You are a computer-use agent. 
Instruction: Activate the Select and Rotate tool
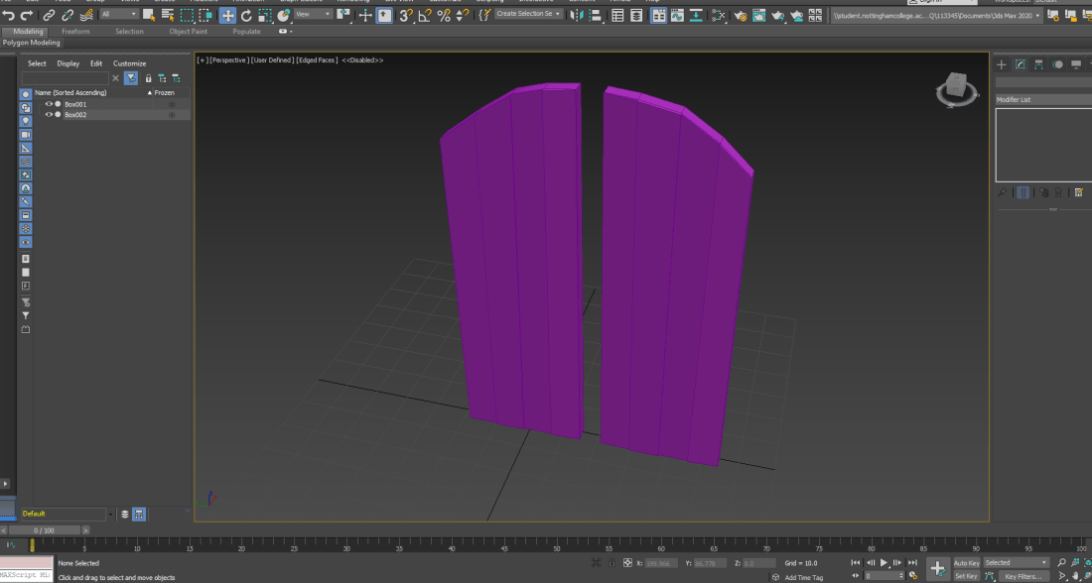tap(246, 15)
